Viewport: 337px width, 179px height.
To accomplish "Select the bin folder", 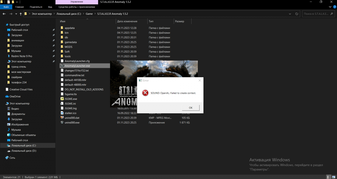I will tap(66, 33).
